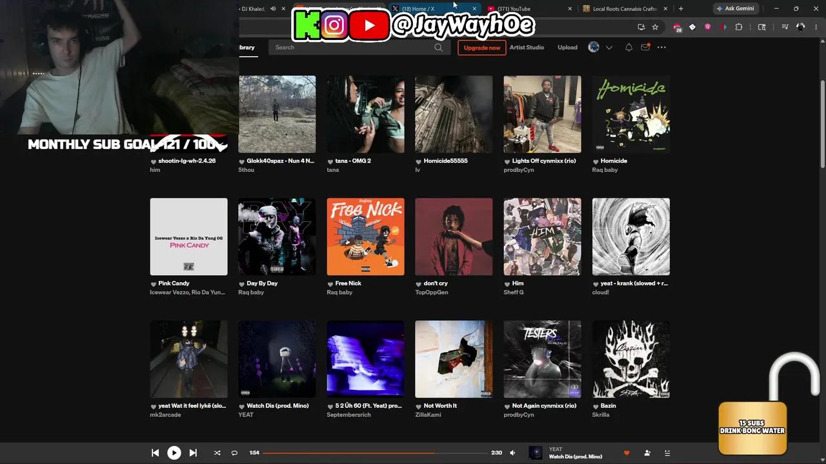Switch to the YouTube browser tab

(529, 8)
